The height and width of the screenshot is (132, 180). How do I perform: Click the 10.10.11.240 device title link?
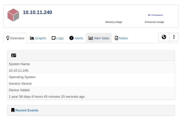click(37, 12)
